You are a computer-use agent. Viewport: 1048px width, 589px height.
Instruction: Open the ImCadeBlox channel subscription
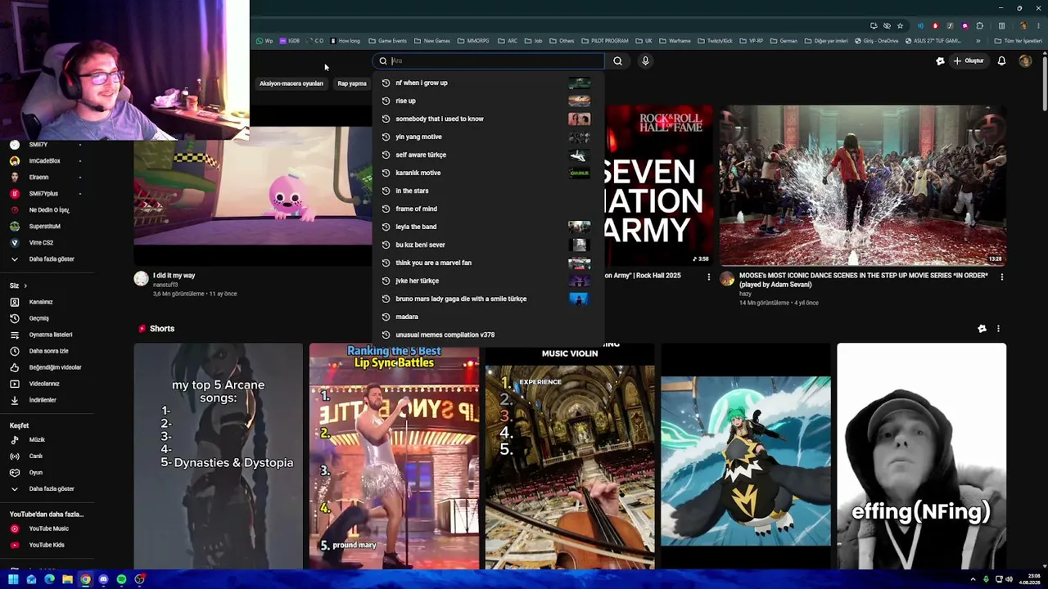tap(47, 161)
